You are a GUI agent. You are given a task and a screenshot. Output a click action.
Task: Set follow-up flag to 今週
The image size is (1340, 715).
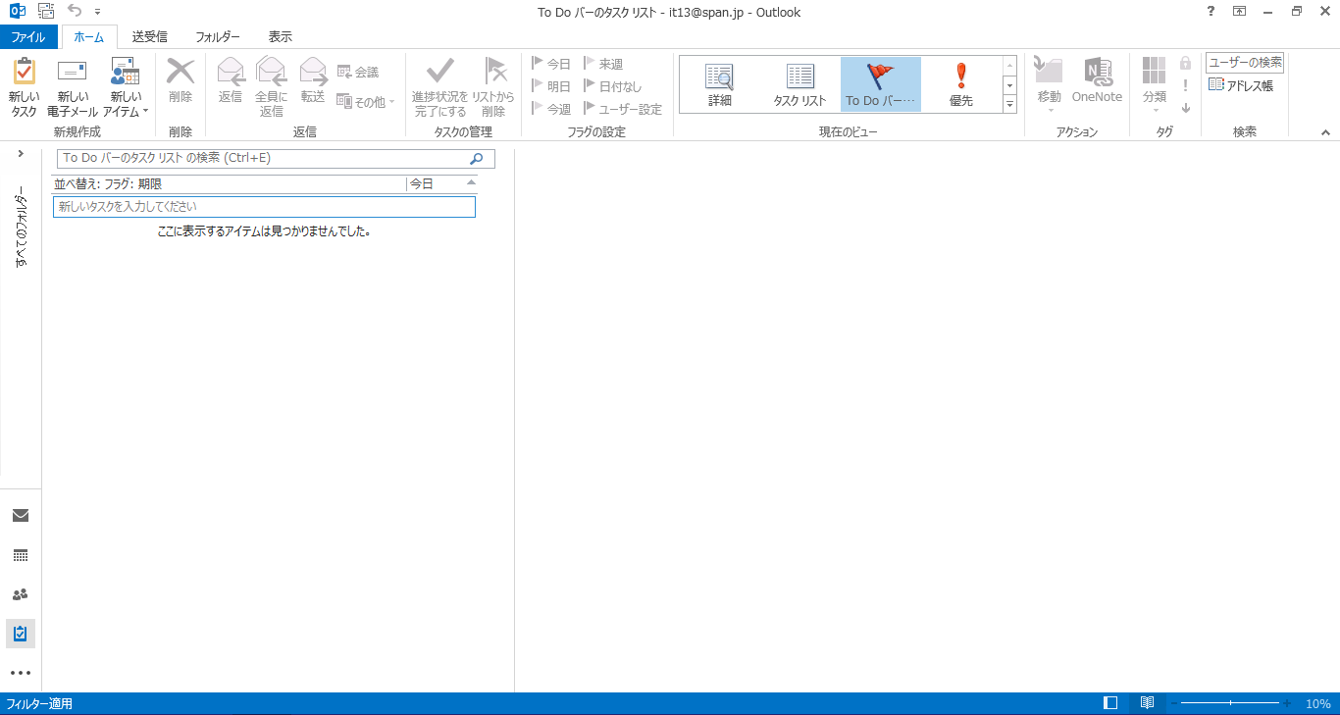(x=551, y=109)
